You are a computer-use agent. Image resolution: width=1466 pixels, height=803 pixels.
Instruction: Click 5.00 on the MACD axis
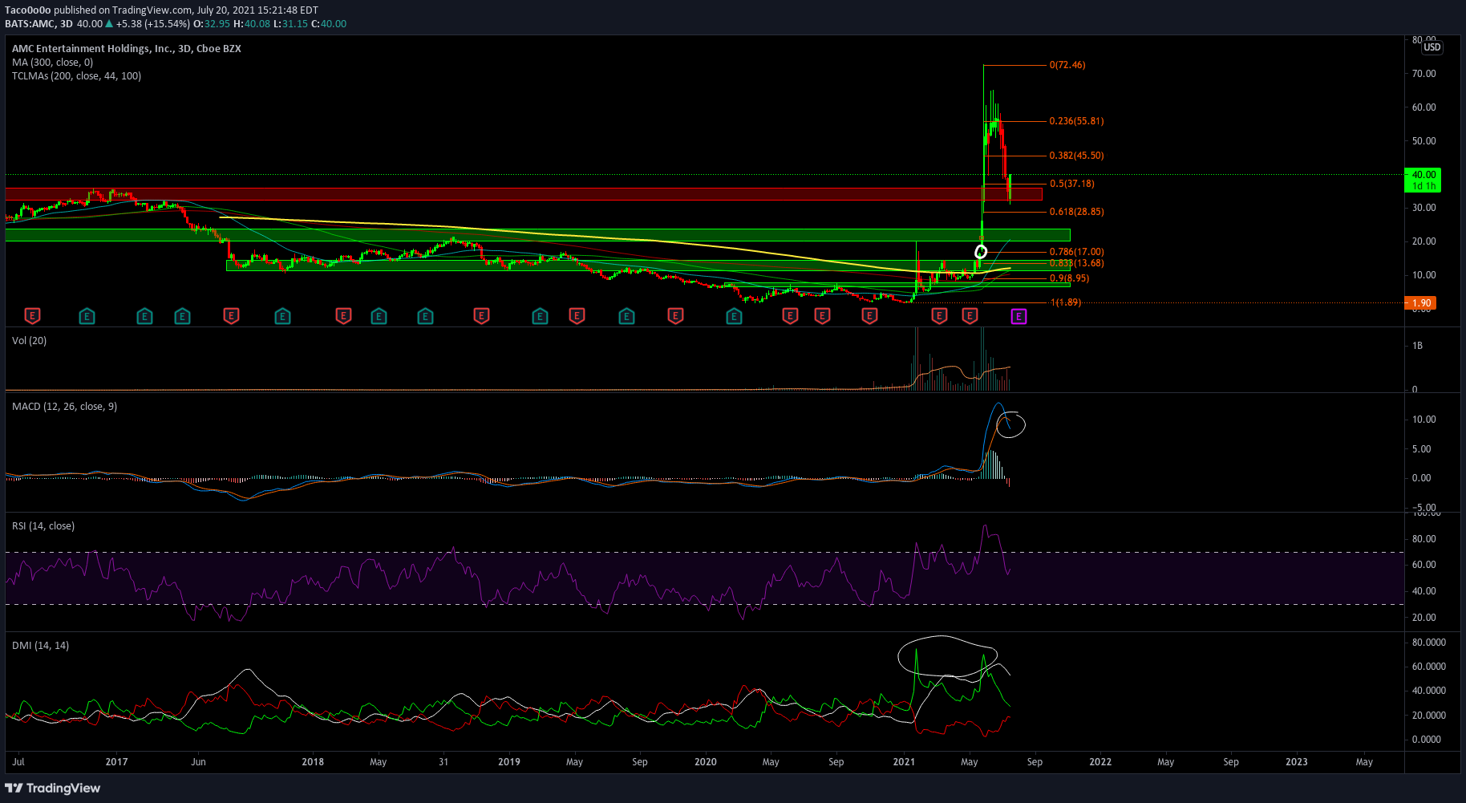tap(1421, 449)
